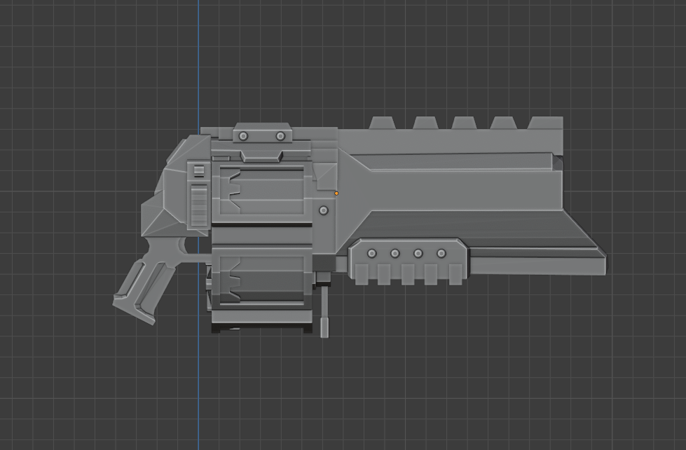Image resolution: width=686 pixels, height=450 pixels.
Task: Select the round screw near the origin
Action: coord(323,208)
